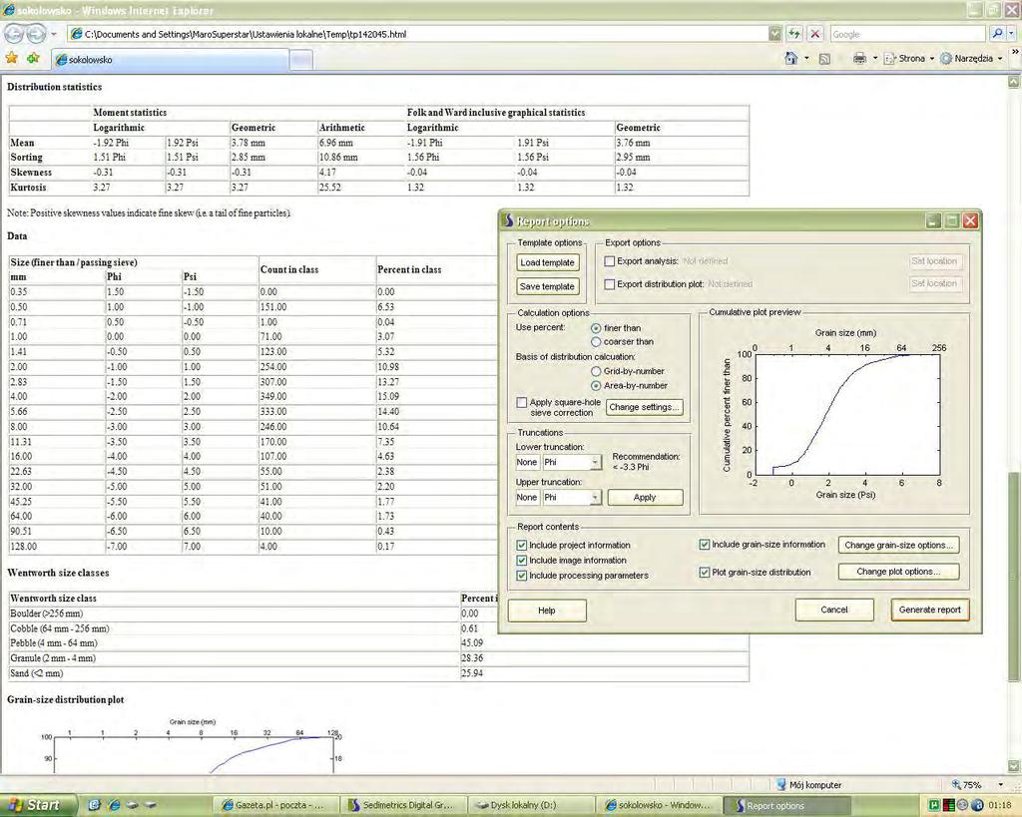Click the Change settings... button

(644, 407)
